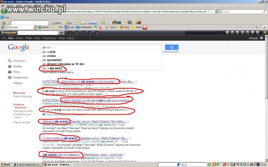
Task: Click the Twitter icon in Winamp toolbar
Action: pyautogui.click(x=83, y=32)
